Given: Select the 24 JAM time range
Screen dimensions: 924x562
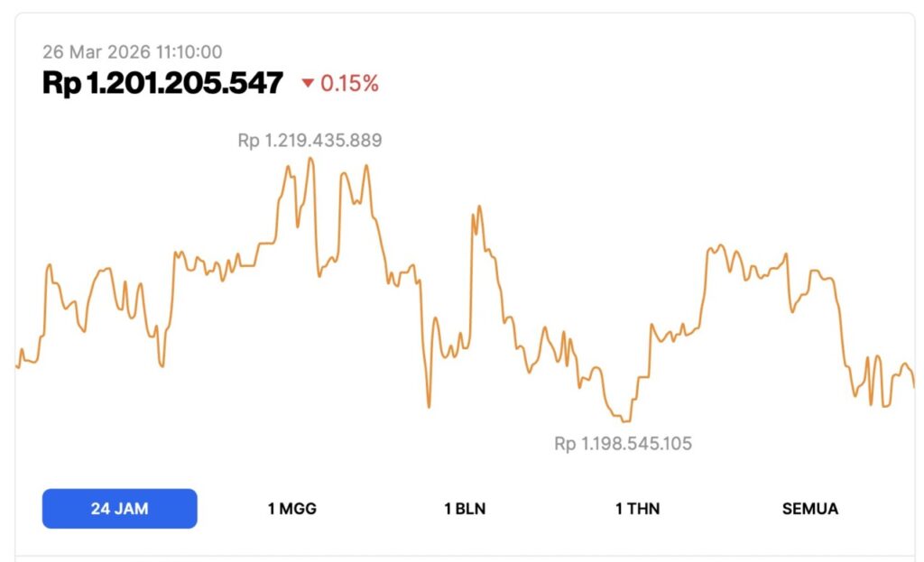Looking at the screenshot, I should point(118,508).
